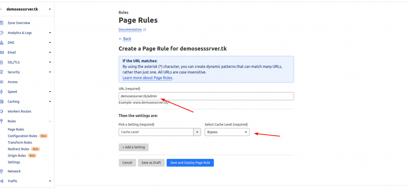Viewport: 409px width, 190px height.
Task: Click the Analytics & Logs chart icon
Action: 2,33
